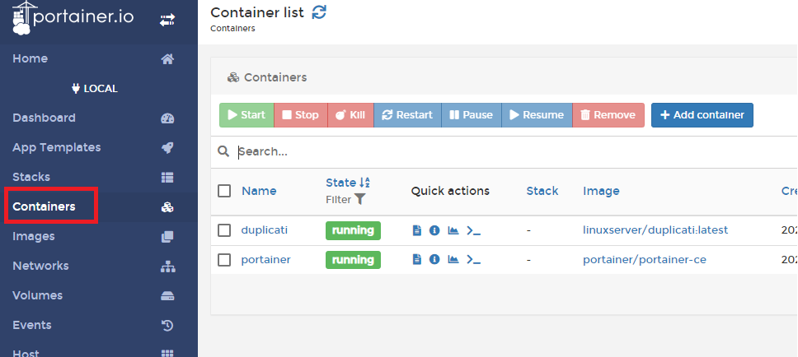This screenshot has height=357, width=798.
Task: Open the duplicati container link
Action: pyautogui.click(x=264, y=230)
